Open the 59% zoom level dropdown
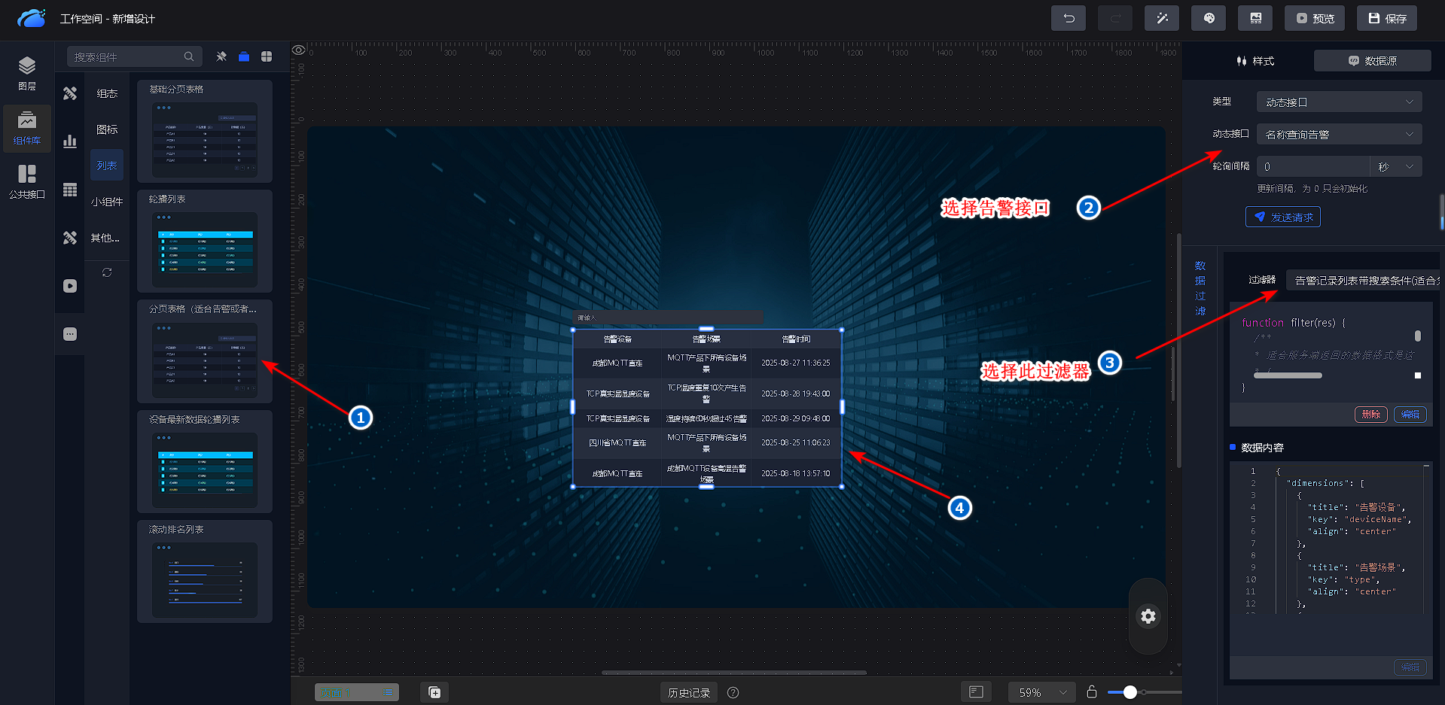This screenshot has width=1445, height=705. (x=1041, y=692)
